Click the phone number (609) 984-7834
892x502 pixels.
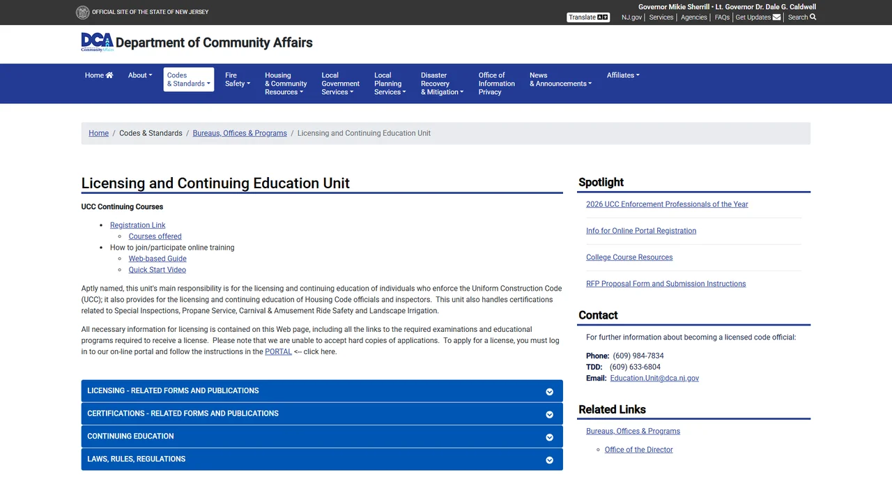point(638,356)
